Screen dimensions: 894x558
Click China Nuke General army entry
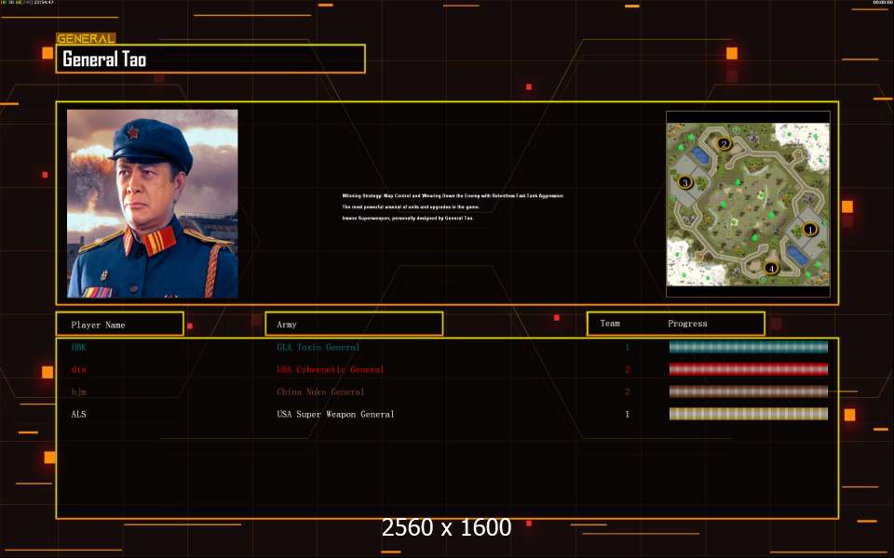pyautogui.click(x=320, y=392)
